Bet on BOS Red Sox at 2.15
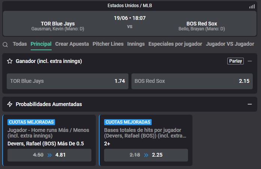261x169 pixels. (192, 81)
